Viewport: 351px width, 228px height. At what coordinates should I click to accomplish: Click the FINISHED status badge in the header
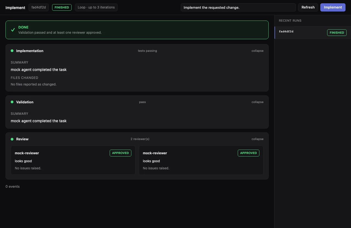pos(62,7)
